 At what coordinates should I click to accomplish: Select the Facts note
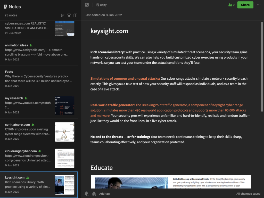tap(39, 79)
